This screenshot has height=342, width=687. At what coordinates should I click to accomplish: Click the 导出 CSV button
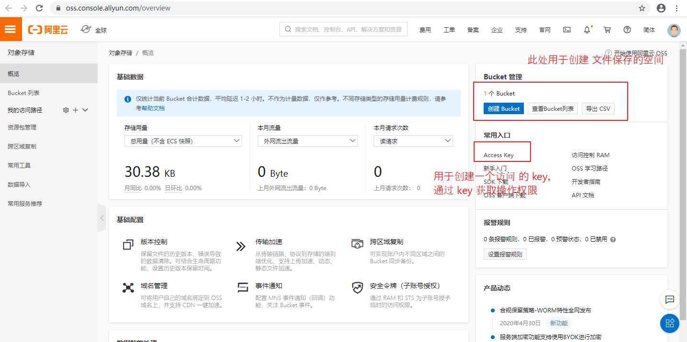point(598,108)
